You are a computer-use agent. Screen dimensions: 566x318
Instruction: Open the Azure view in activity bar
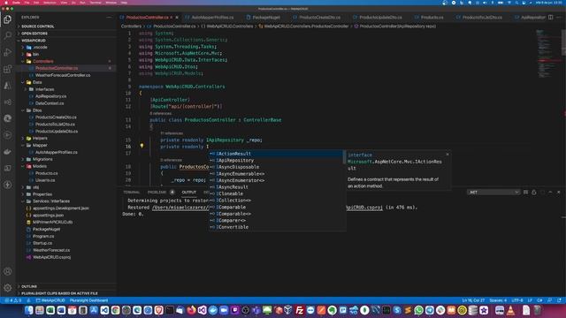pyautogui.click(x=8, y=86)
